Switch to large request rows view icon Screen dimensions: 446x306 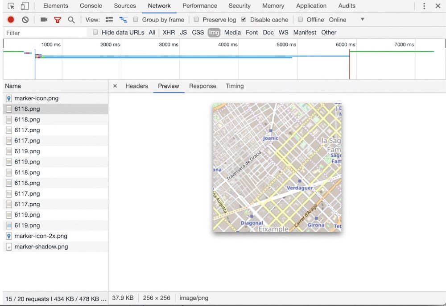(109, 20)
